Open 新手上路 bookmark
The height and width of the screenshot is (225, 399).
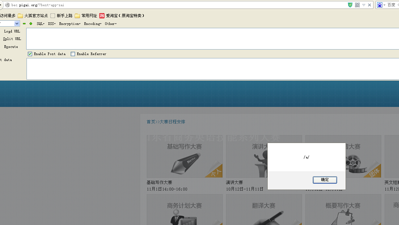click(61, 16)
